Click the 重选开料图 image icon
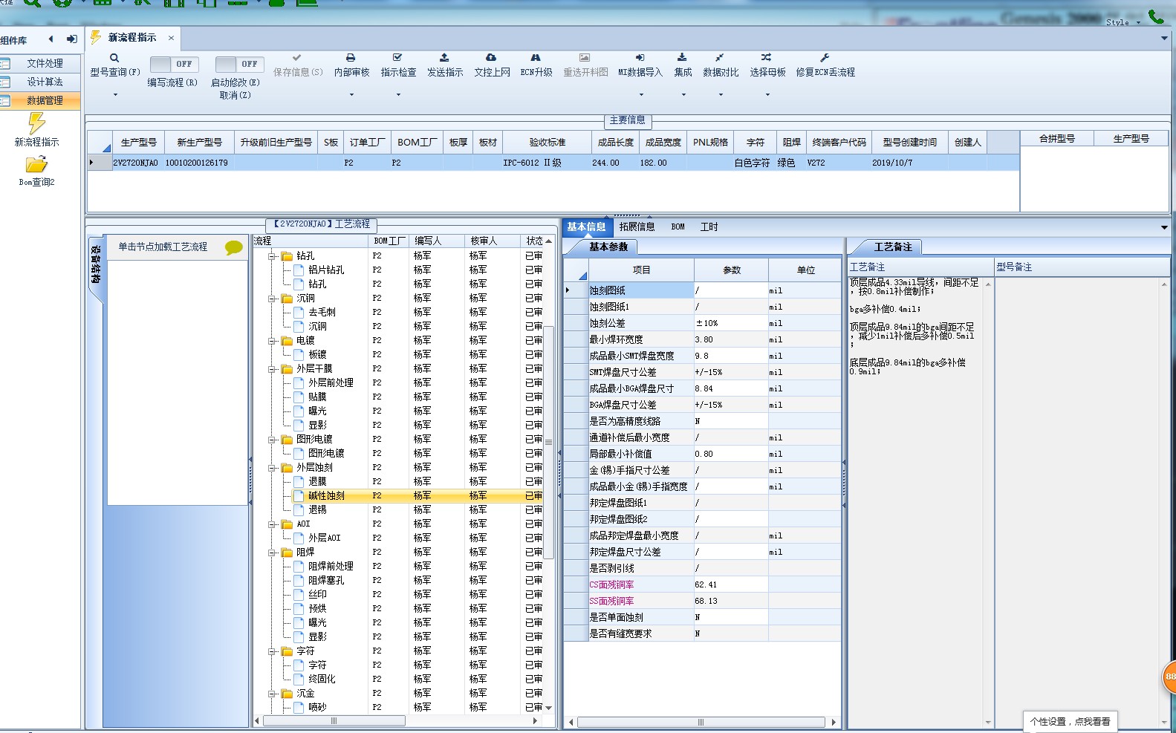Image resolution: width=1176 pixels, height=733 pixels. tap(585, 57)
